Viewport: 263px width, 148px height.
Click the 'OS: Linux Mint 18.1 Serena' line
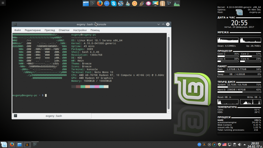[x=97, y=40]
